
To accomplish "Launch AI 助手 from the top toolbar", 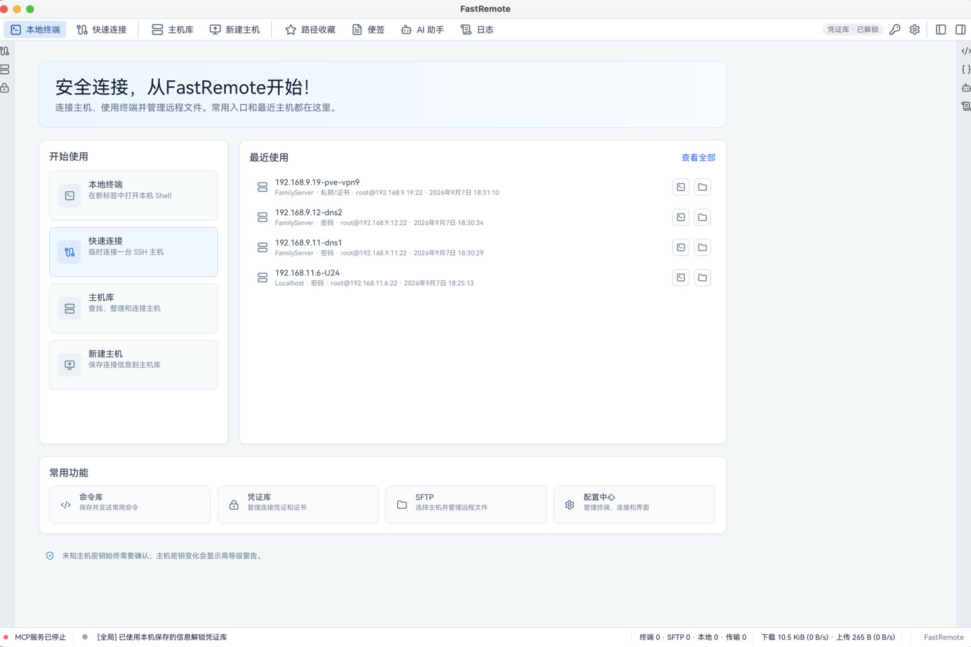I will (x=422, y=30).
